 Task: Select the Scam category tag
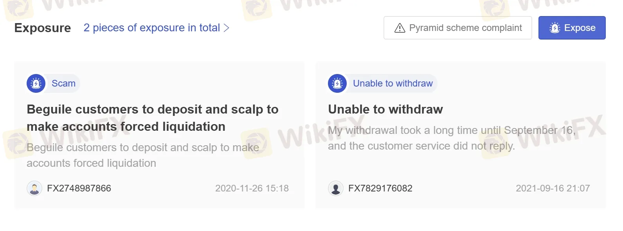tap(64, 83)
